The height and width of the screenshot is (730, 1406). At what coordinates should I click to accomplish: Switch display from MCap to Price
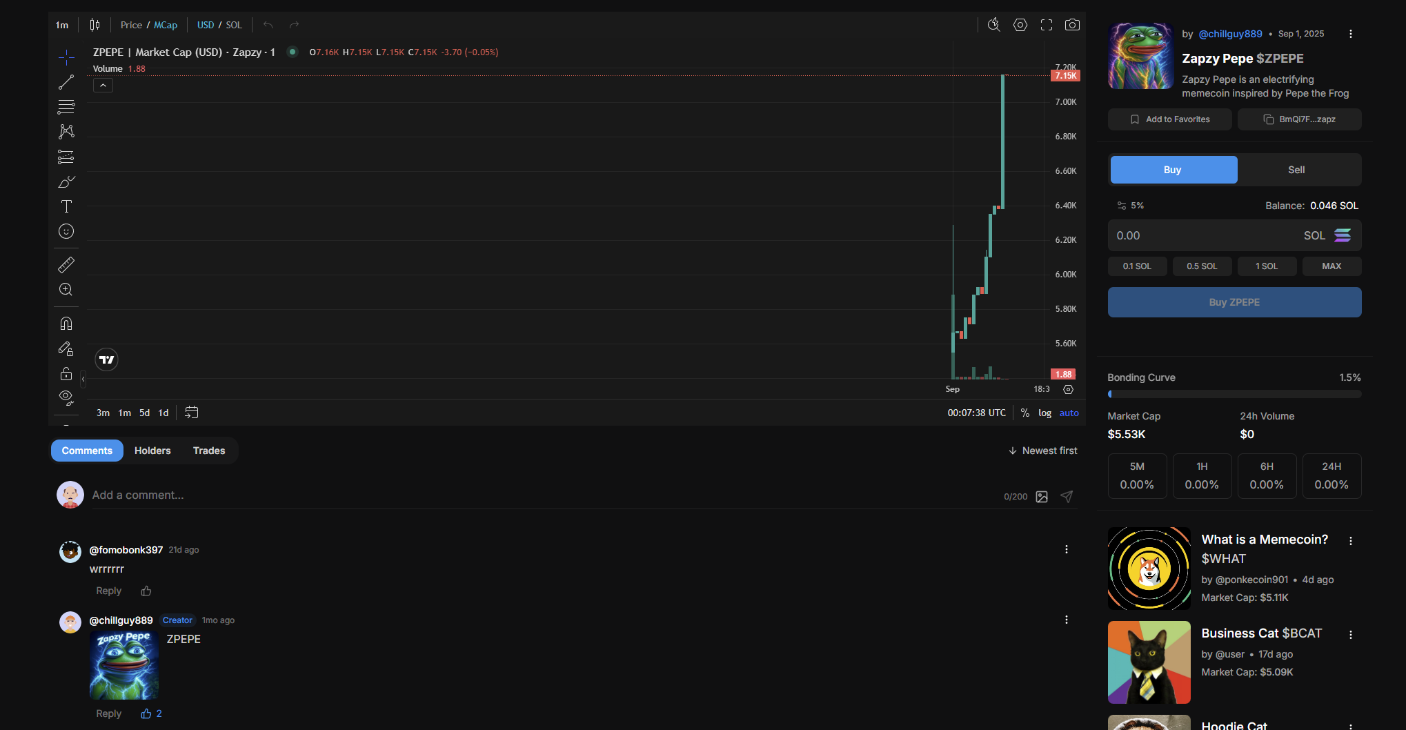click(x=130, y=25)
